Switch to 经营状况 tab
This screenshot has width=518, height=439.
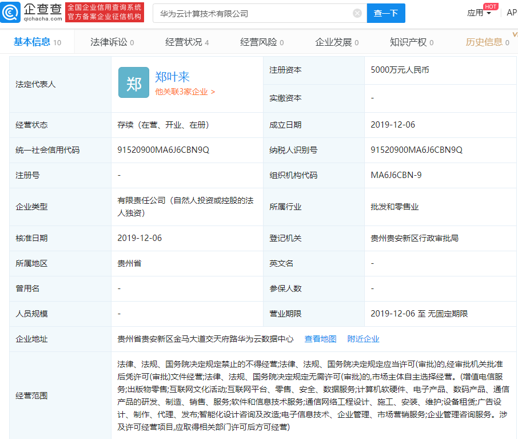click(187, 42)
